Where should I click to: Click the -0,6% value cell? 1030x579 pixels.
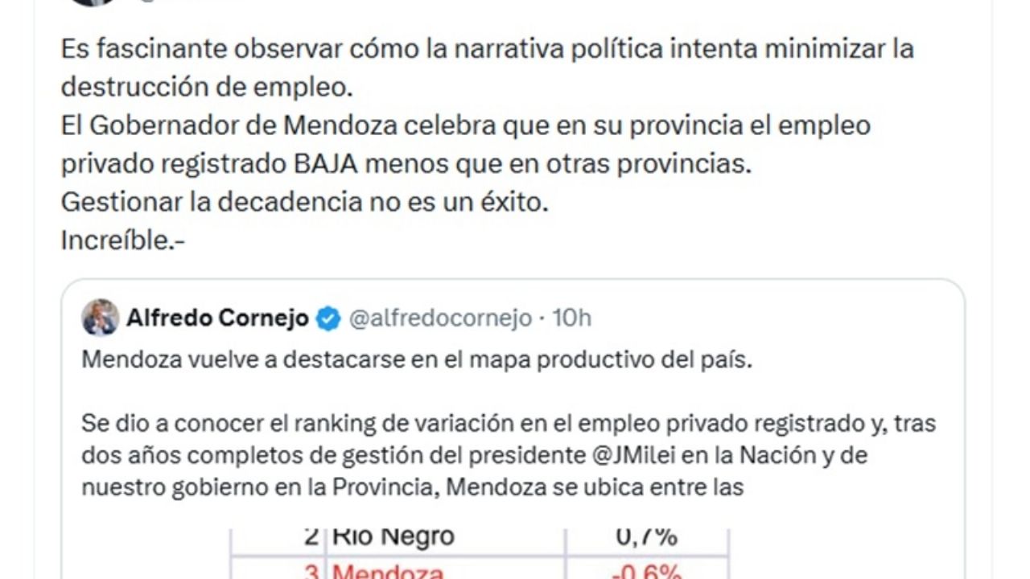(x=648, y=573)
